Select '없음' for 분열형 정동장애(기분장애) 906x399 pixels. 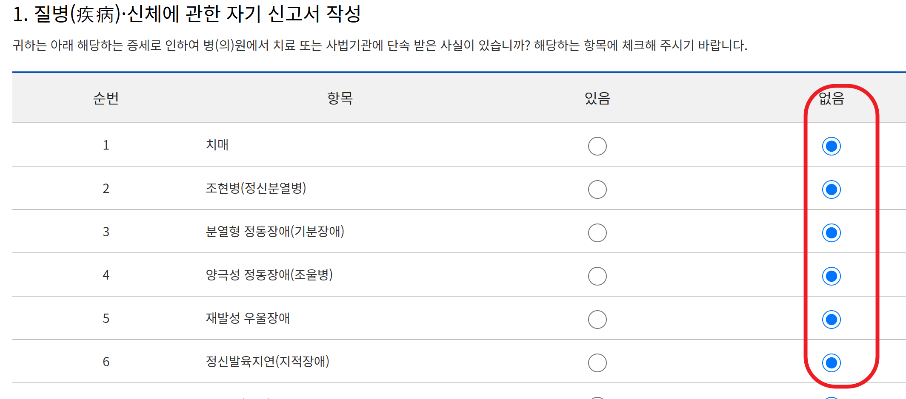click(x=831, y=233)
